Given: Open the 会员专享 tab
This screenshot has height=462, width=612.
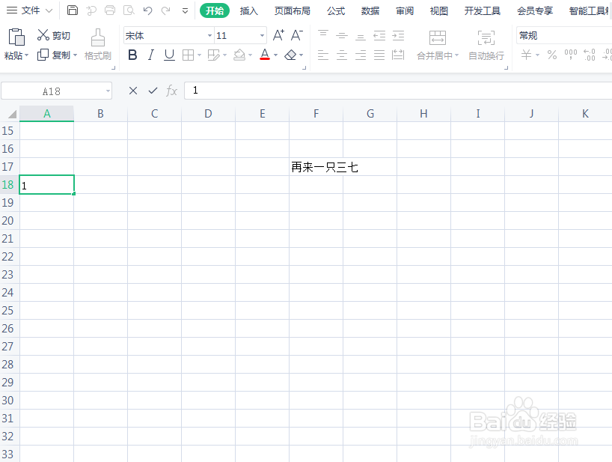Looking at the screenshot, I should pos(535,11).
